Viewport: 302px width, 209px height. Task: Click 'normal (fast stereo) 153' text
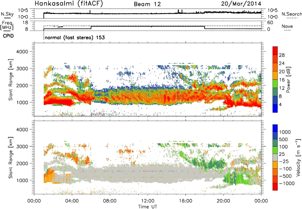coord(75,37)
